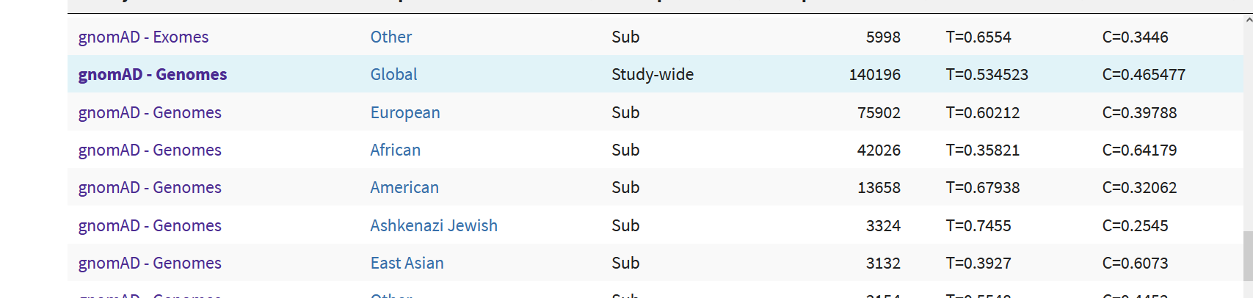Select the Sub cell in African row
The image size is (1253, 298).
625,150
